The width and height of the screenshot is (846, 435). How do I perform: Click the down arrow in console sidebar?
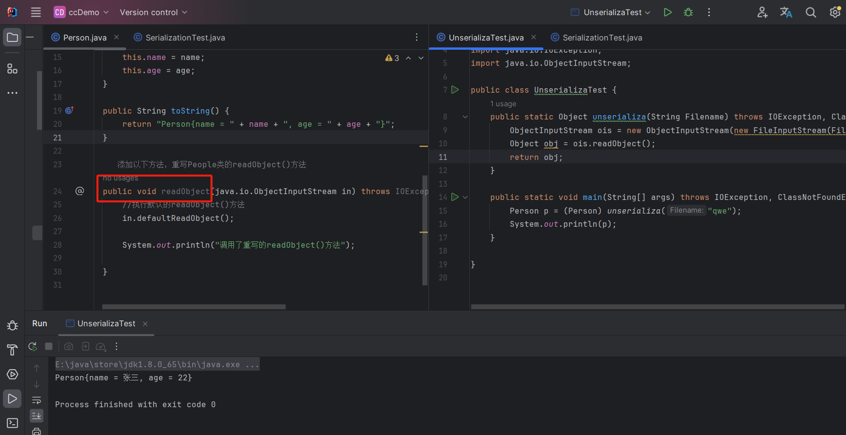click(x=37, y=384)
